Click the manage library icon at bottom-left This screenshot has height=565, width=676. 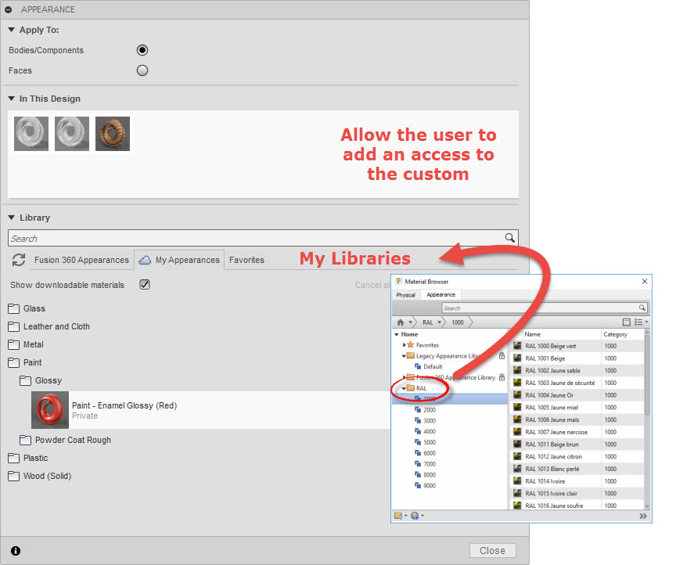398,516
